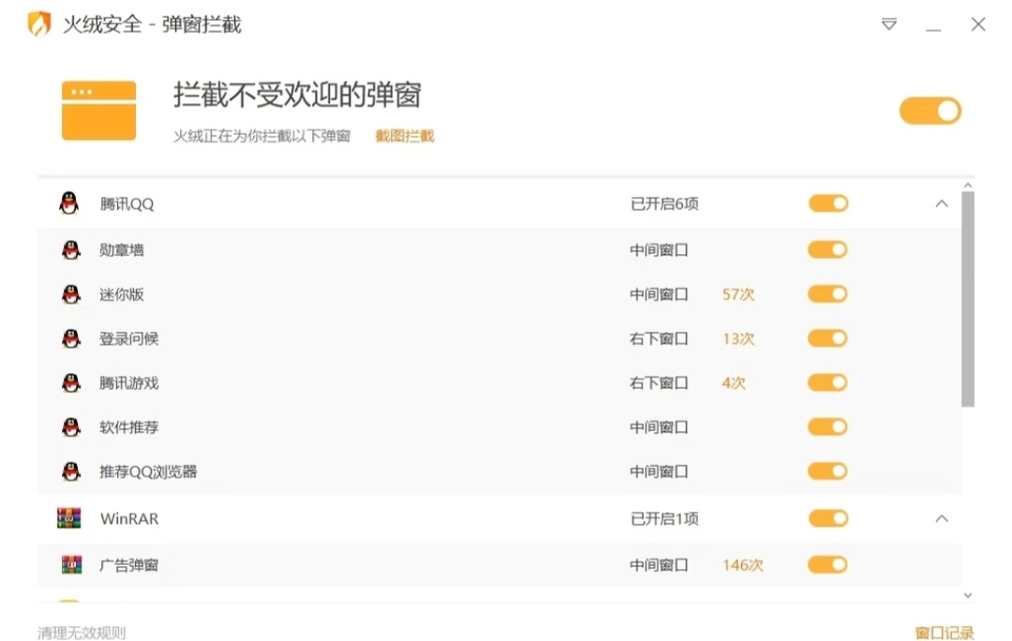This screenshot has height=641, width=1012.
Task: Toggle the 软件推荐 switch
Action: click(828, 426)
